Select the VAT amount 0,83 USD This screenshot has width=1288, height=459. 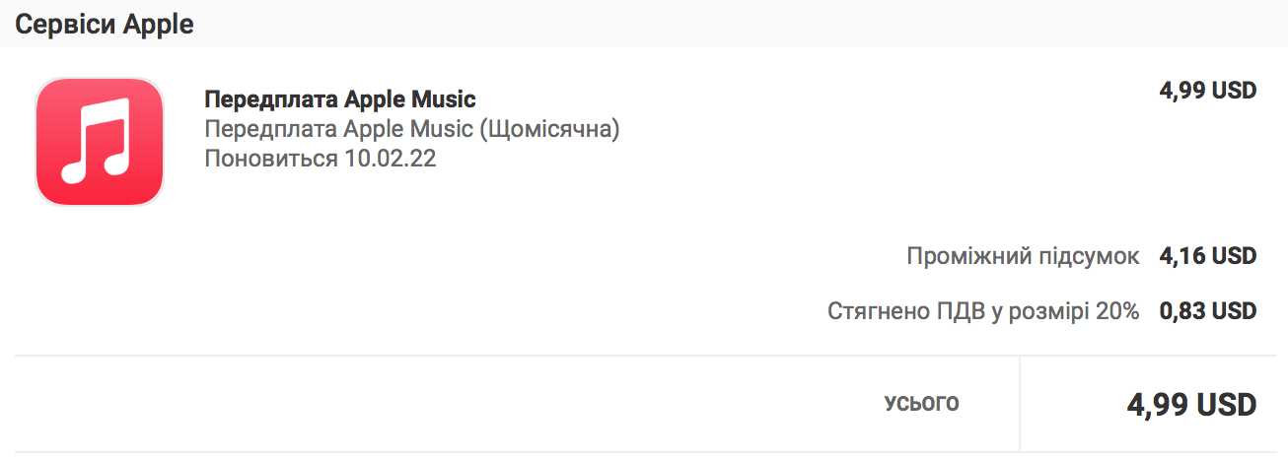(x=1207, y=312)
